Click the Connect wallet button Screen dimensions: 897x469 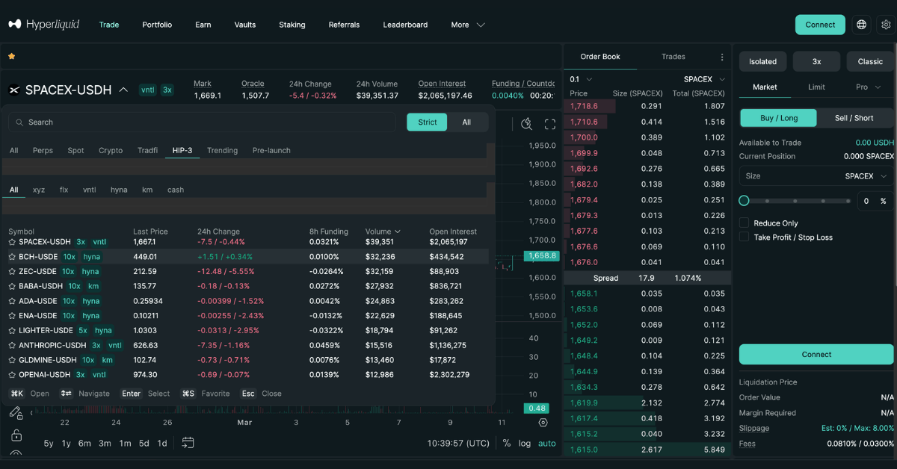pos(820,24)
